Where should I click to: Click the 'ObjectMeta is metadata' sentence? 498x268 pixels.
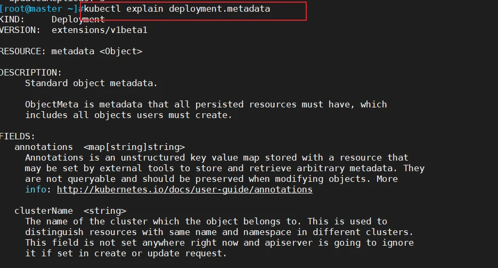pyautogui.click(x=206, y=105)
